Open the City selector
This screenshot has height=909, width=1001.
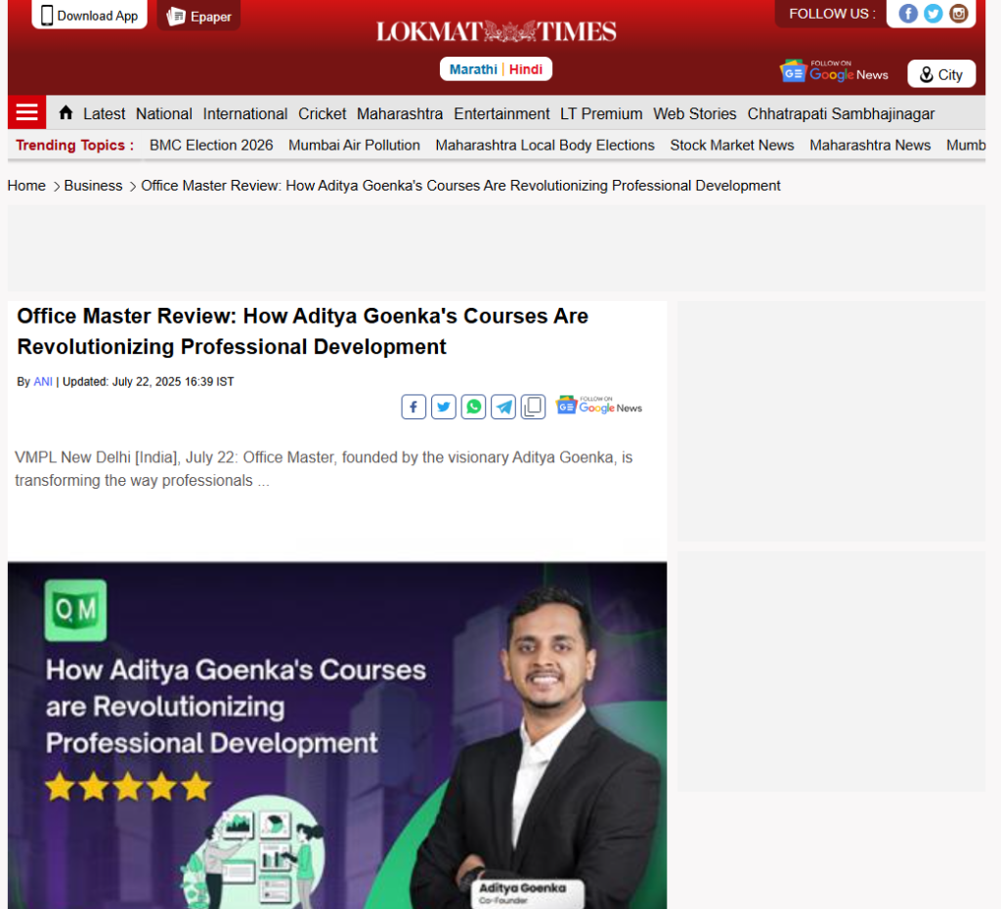tap(940, 74)
